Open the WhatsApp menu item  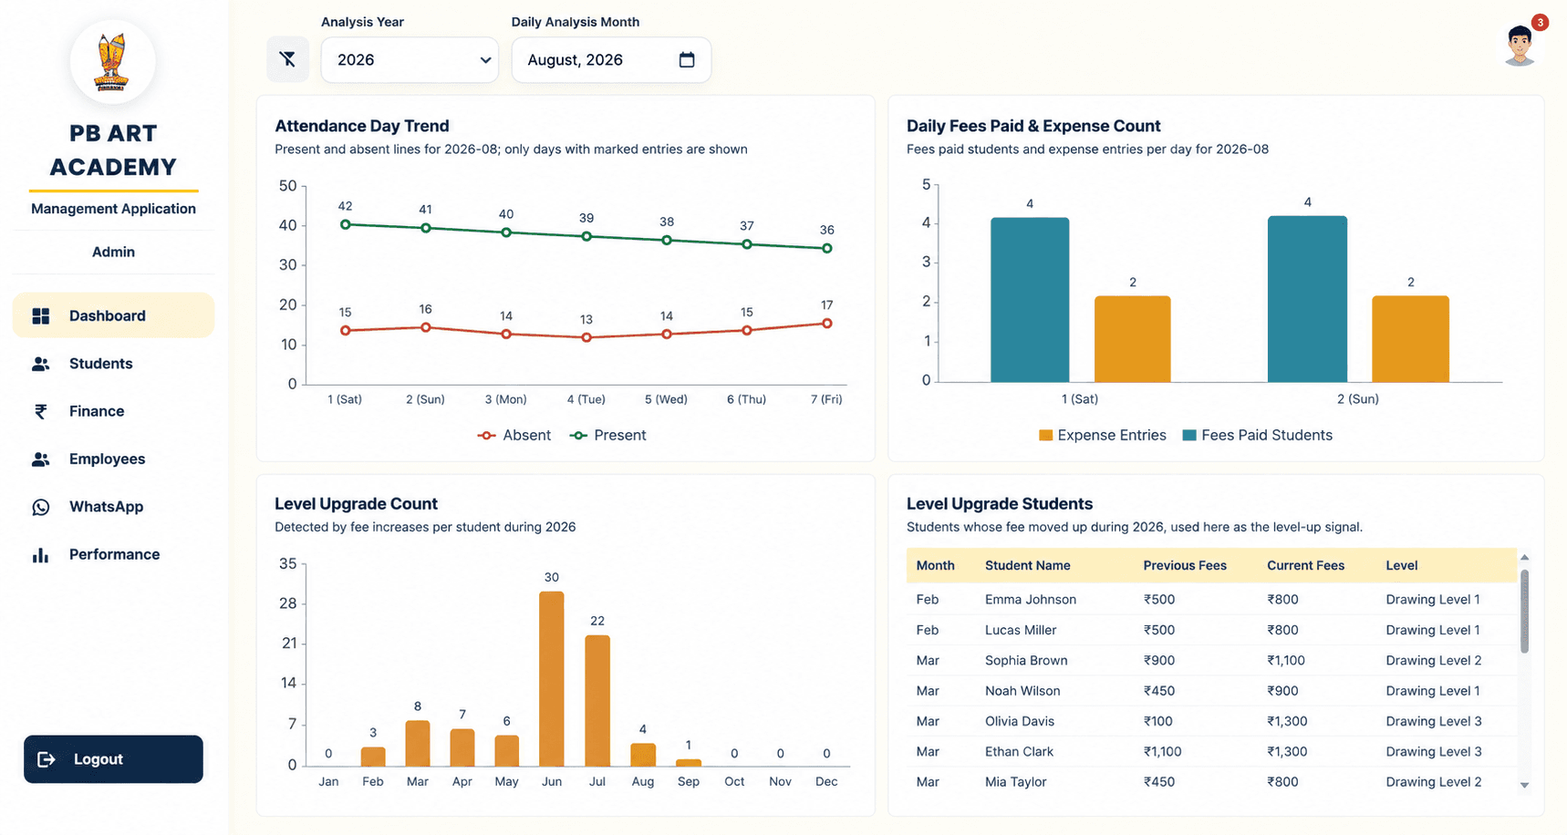pyautogui.click(x=113, y=507)
